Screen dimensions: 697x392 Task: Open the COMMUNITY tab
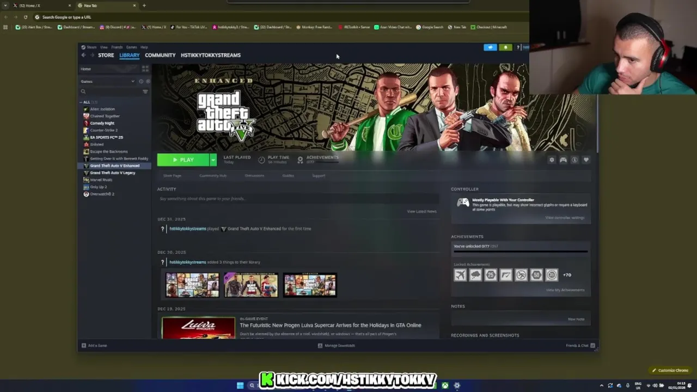pos(160,55)
